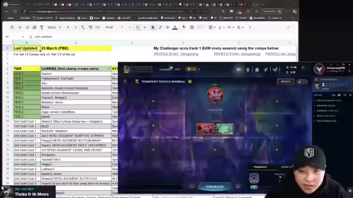The width and height of the screenshot is (353, 198).
Task: Change the selected arena and tactician cards
Action: coord(215,129)
